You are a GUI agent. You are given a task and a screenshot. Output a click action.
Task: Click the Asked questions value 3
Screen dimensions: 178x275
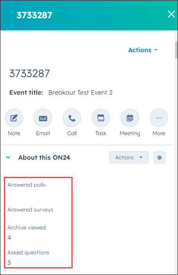[9, 263]
